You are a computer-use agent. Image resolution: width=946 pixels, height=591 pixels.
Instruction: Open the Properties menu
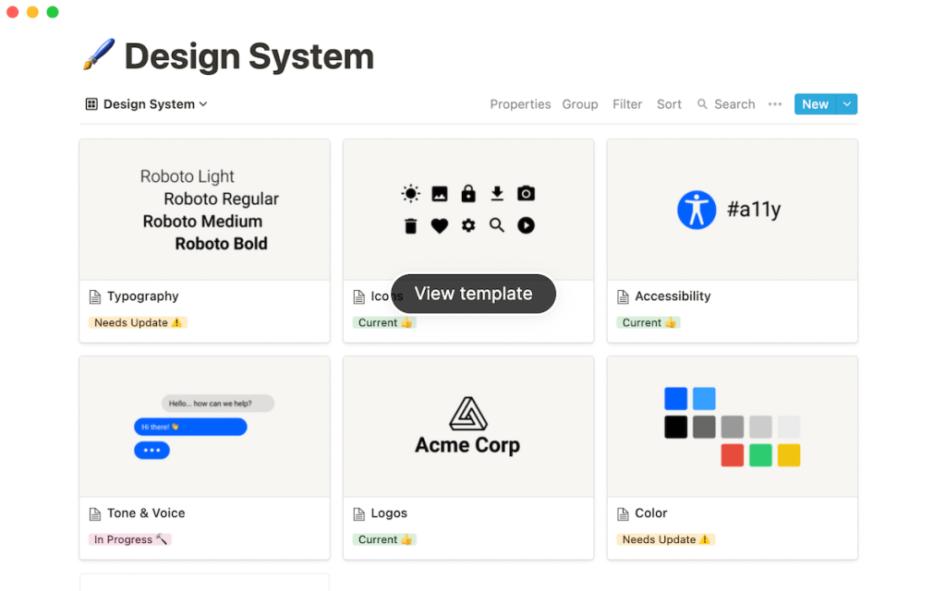click(520, 104)
